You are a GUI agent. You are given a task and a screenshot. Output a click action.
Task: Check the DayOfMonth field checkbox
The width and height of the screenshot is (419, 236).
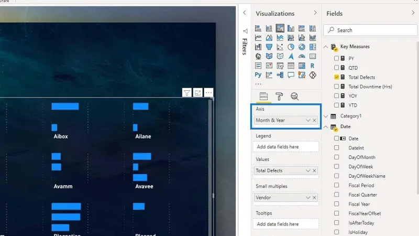336,157
